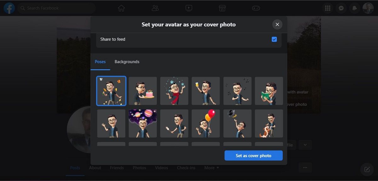Viewport: 378px width, 181px height.
Task: Select the avatar pose left of the balloons
Action: 174,123
